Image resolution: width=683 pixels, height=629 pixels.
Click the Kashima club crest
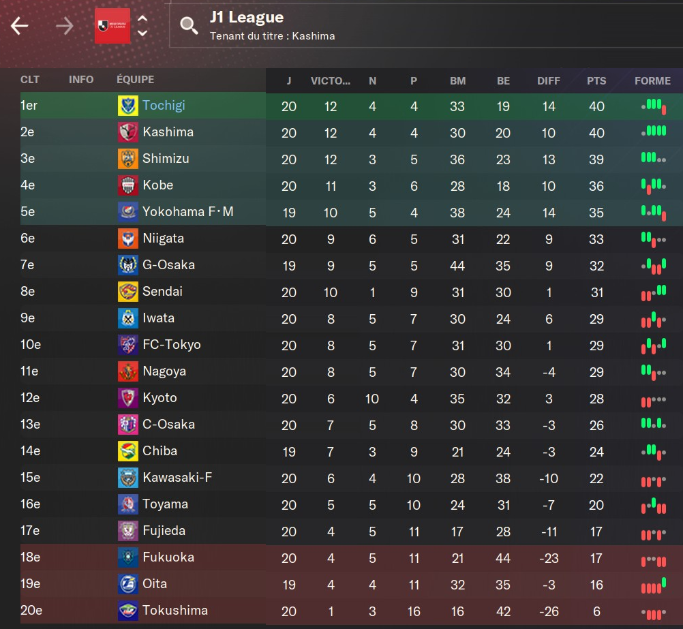(128, 133)
